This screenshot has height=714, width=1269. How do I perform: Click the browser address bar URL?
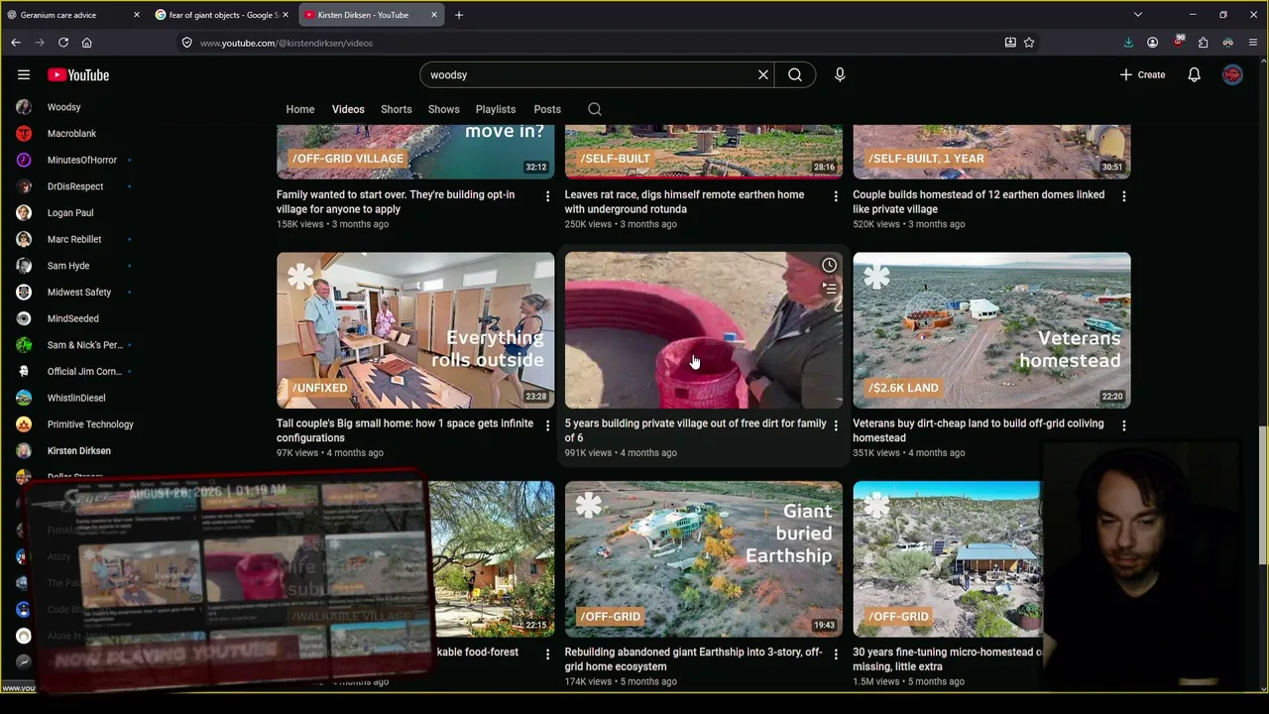[287, 43]
